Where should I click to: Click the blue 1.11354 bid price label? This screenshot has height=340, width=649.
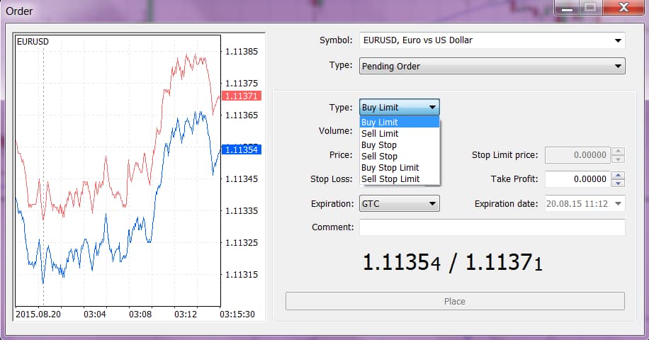click(x=242, y=149)
